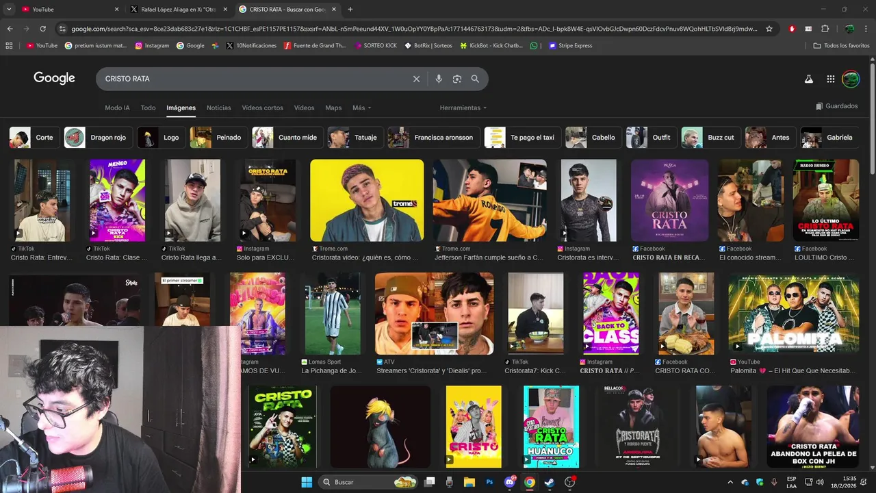The height and width of the screenshot is (493, 876).
Task: Reload the page in Chrome
Action: (x=42, y=29)
